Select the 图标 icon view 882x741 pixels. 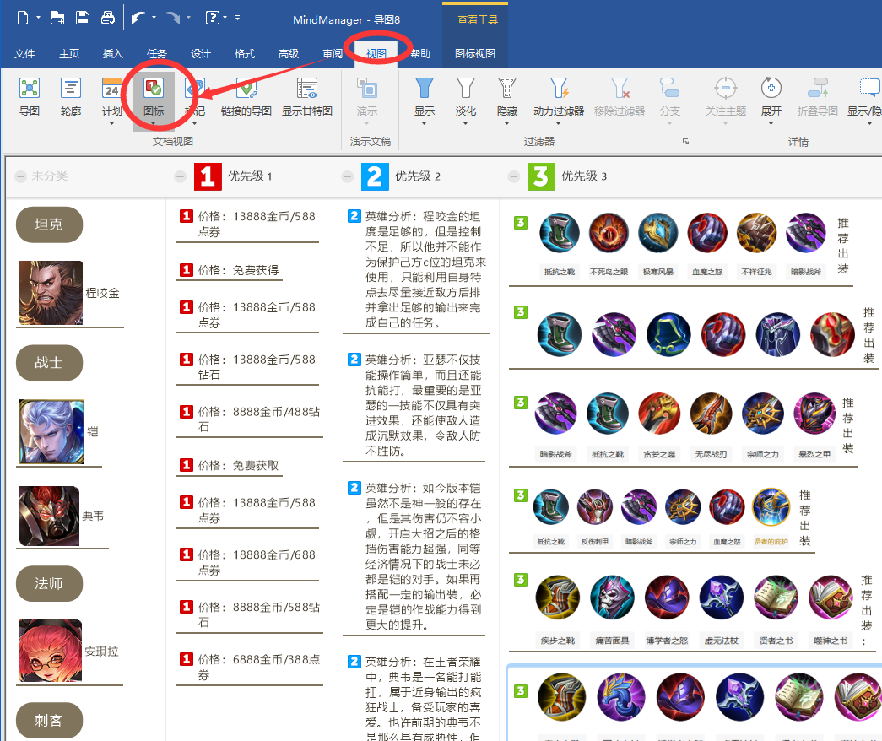154,100
